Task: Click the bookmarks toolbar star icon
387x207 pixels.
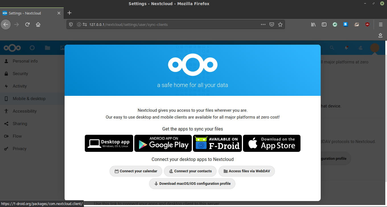Action: (380, 35)
